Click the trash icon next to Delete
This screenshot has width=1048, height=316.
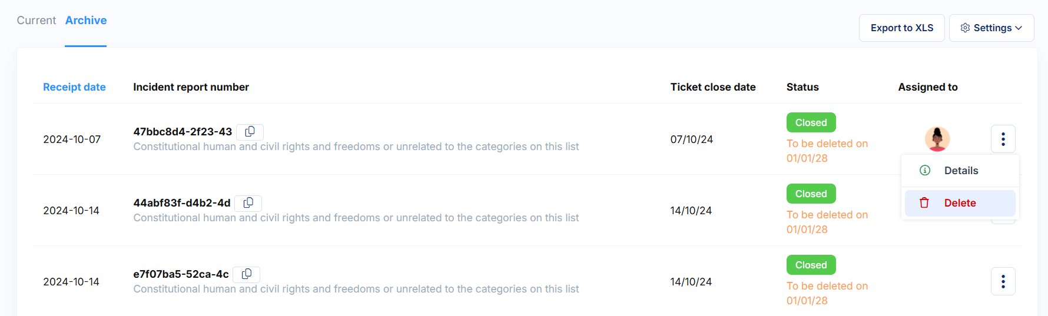click(x=924, y=203)
